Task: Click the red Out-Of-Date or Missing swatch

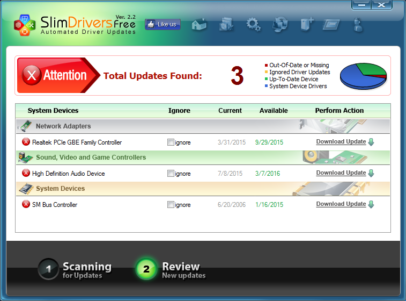Action: 266,65
